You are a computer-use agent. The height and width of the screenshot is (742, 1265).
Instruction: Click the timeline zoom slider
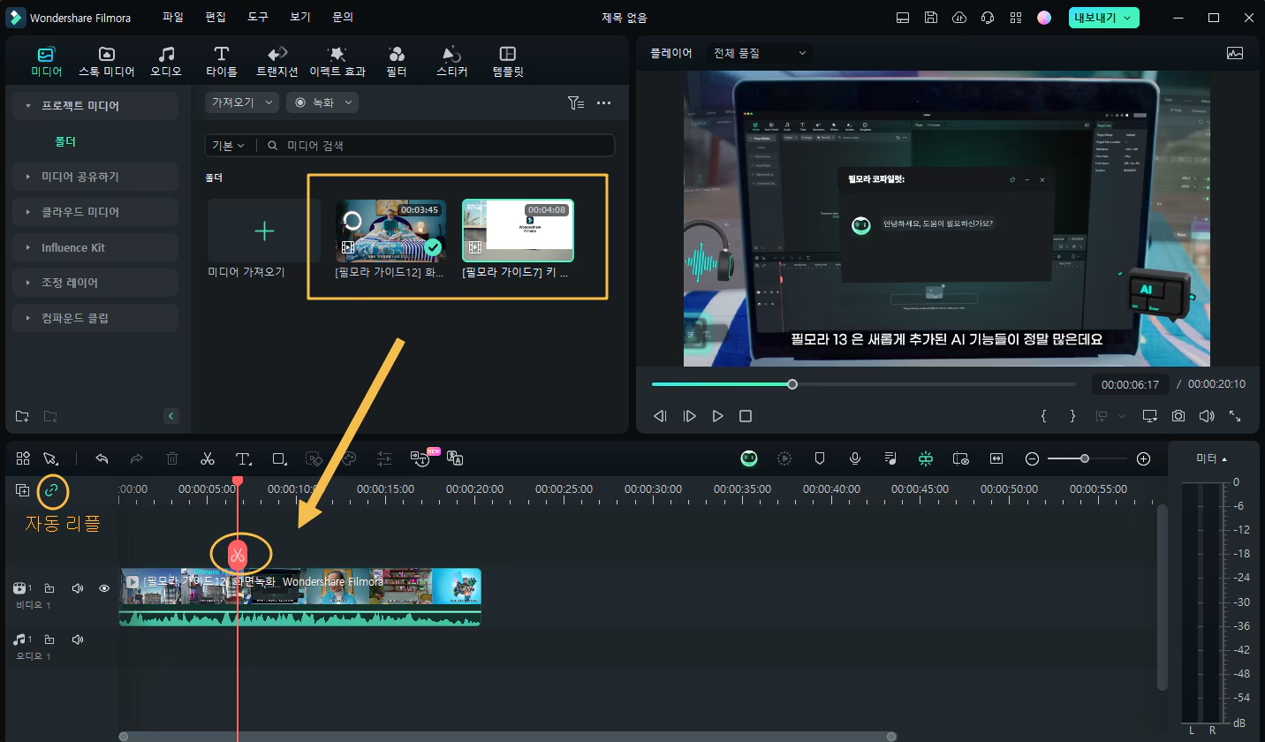(x=1087, y=458)
